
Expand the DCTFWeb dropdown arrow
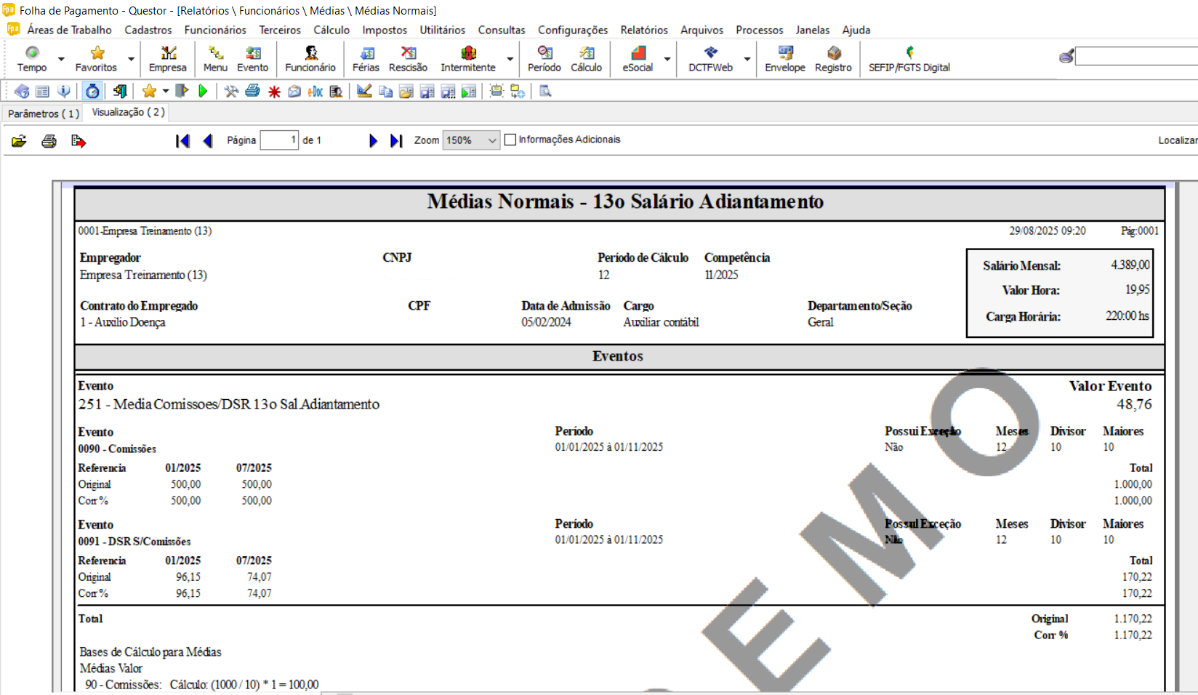(x=747, y=59)
